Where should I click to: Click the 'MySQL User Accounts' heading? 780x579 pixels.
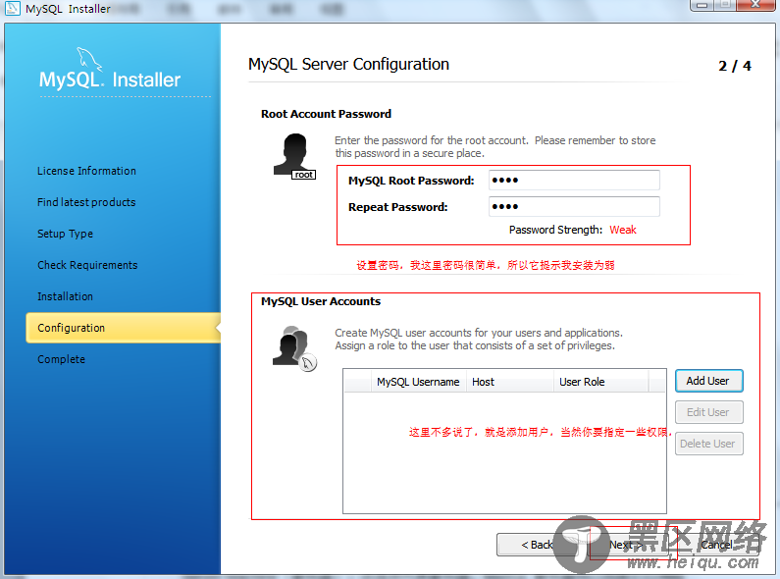321,301
